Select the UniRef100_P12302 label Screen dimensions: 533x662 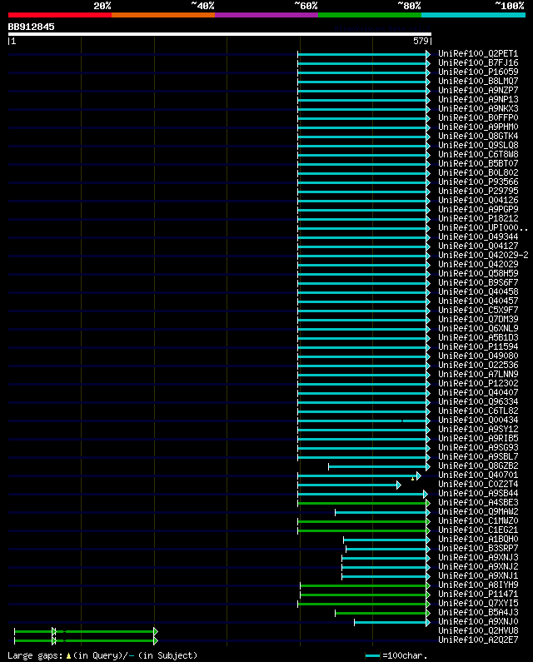coord(478,383)
